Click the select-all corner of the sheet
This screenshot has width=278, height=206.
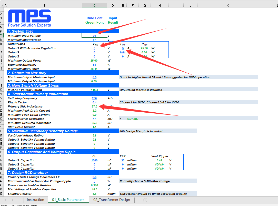click(x=2, y=5)
